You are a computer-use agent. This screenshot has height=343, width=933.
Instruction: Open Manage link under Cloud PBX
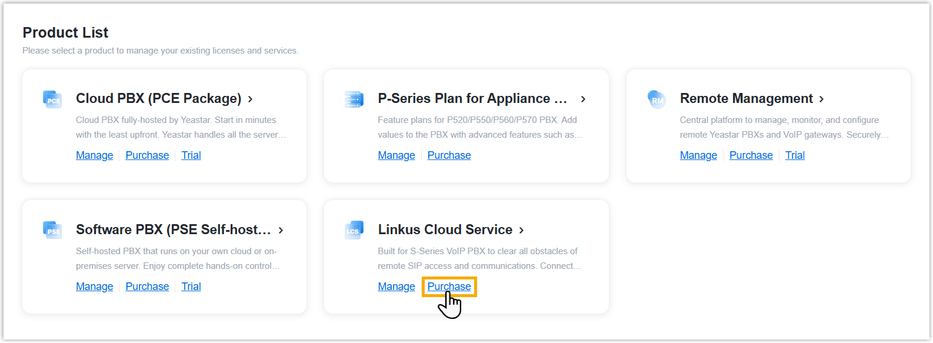[94, 155]
